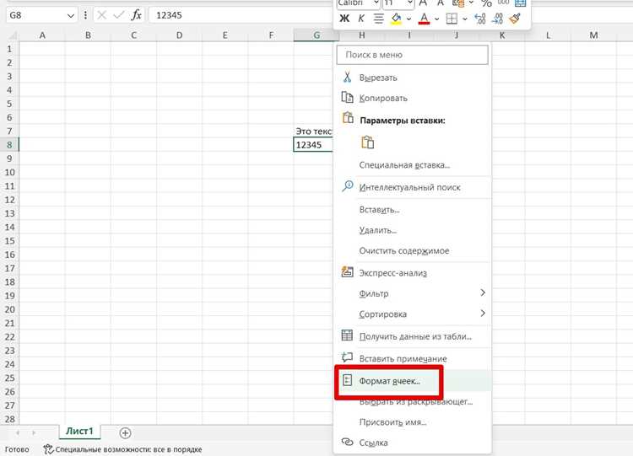Select Очистить содержимое
Image resolution: width=633 pixels, height=456 pixels.
tap(412, 251)
